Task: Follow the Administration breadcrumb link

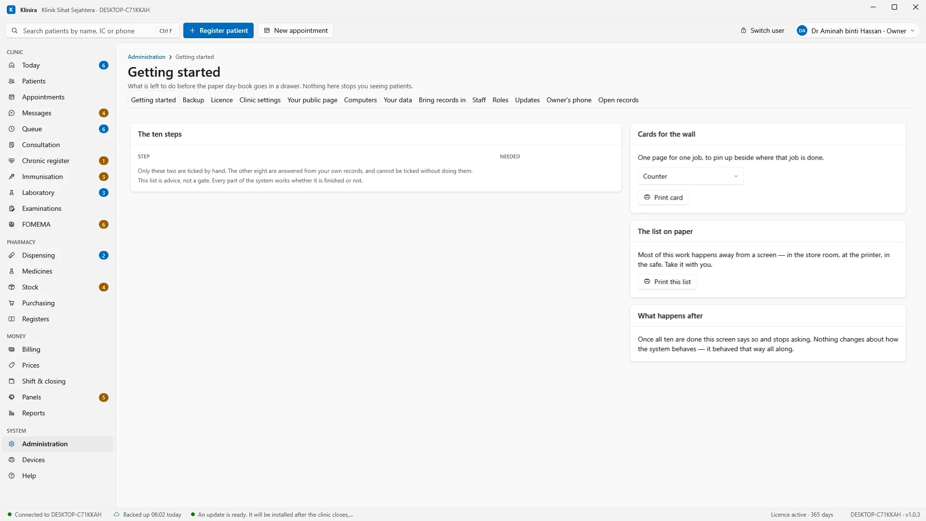Action: click(146, 57)
